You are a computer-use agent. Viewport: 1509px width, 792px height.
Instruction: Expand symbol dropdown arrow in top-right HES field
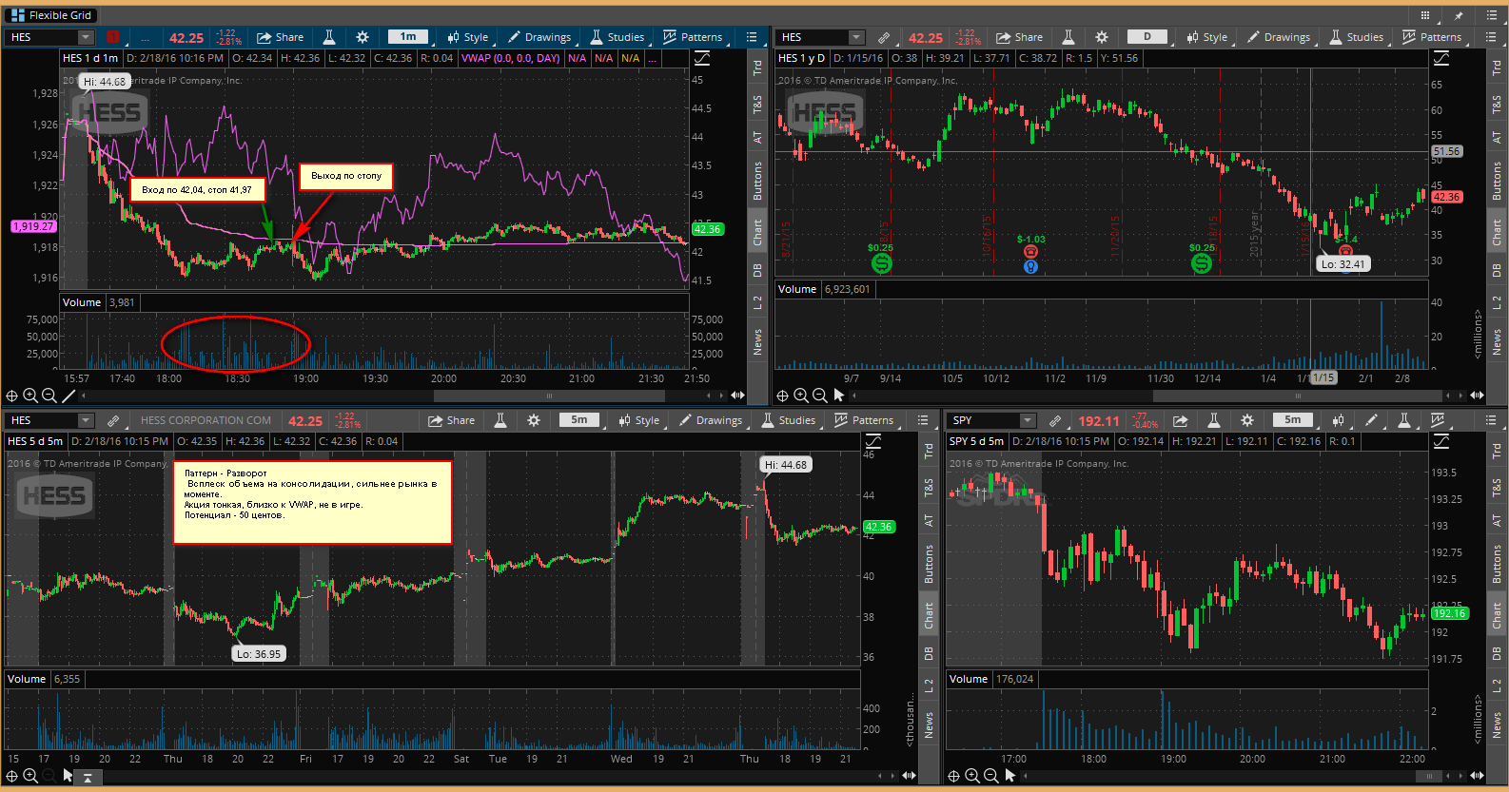[856, 37]
